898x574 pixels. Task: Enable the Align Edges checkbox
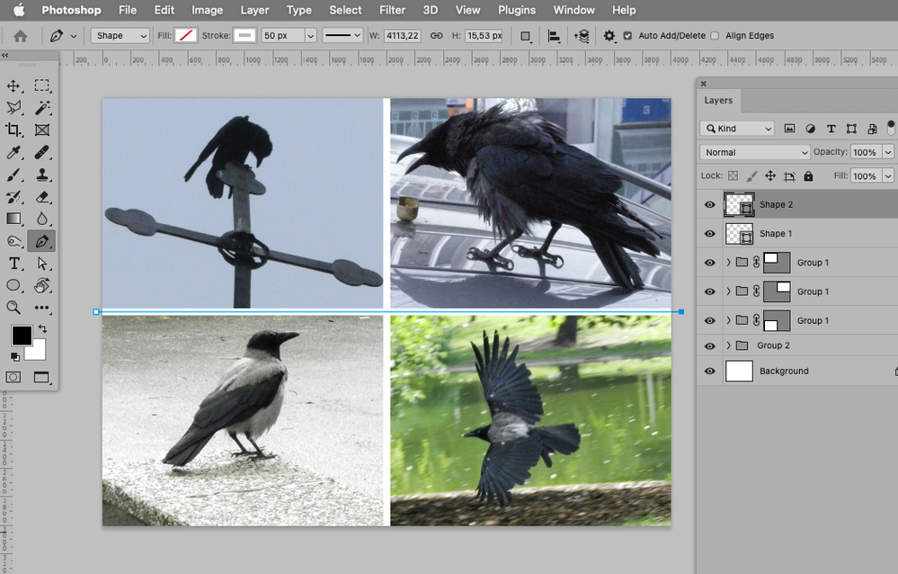pyautogui.click(x=715, y=36)
